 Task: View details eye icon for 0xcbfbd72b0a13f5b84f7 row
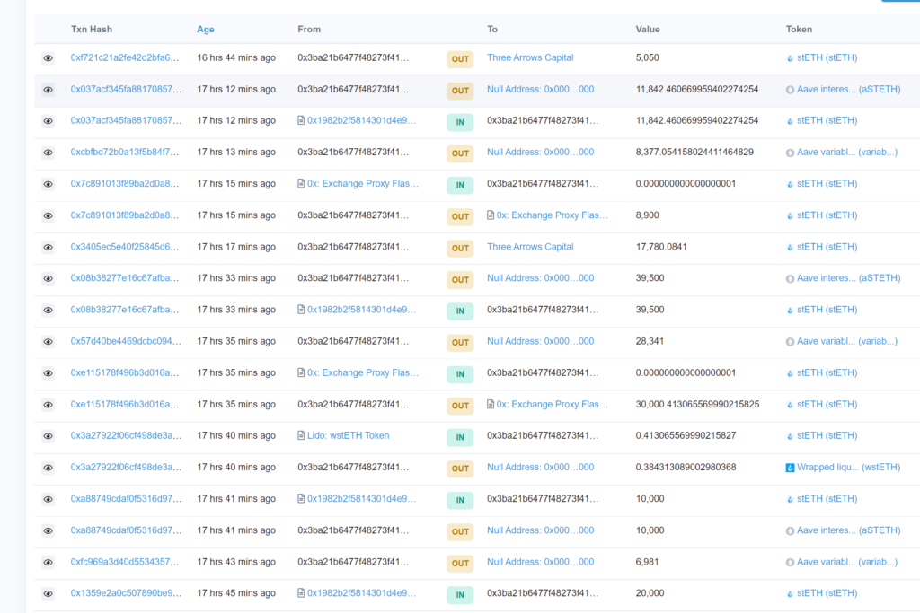point(48,153)
